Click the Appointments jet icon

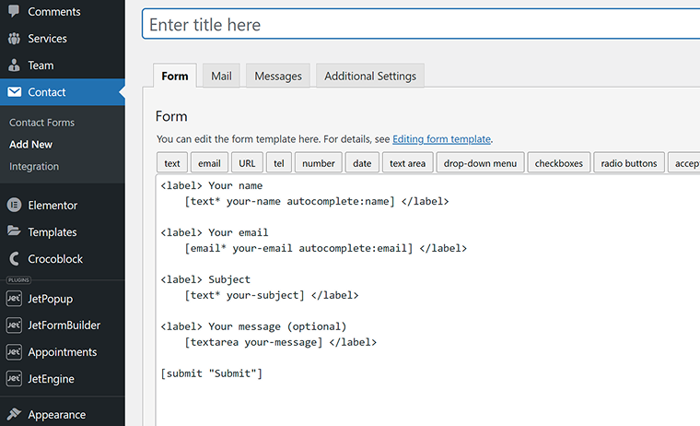(14, 352)
